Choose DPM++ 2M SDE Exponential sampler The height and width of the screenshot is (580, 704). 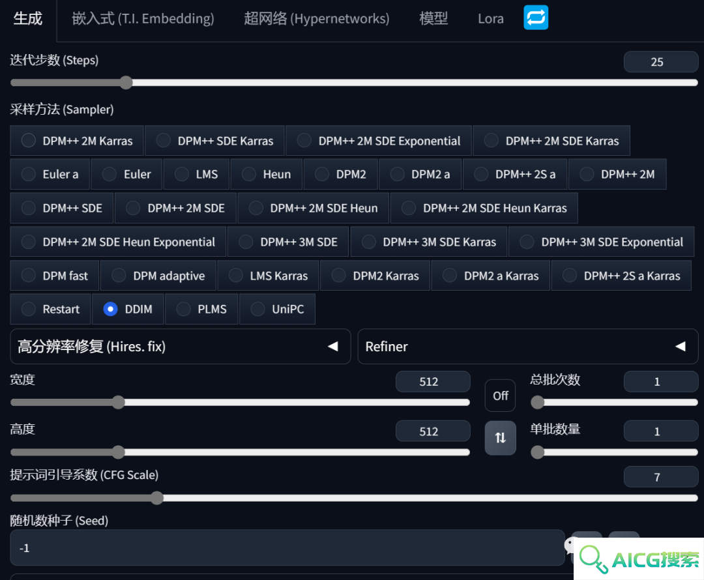[x=379, y=141]
